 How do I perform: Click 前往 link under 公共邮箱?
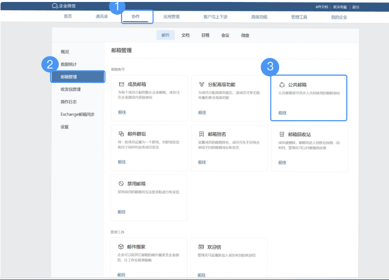283,113
